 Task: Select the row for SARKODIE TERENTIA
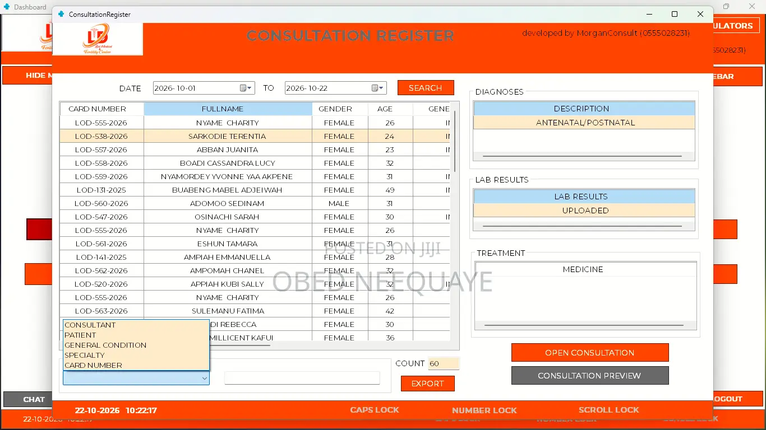[x=255, y=136]
